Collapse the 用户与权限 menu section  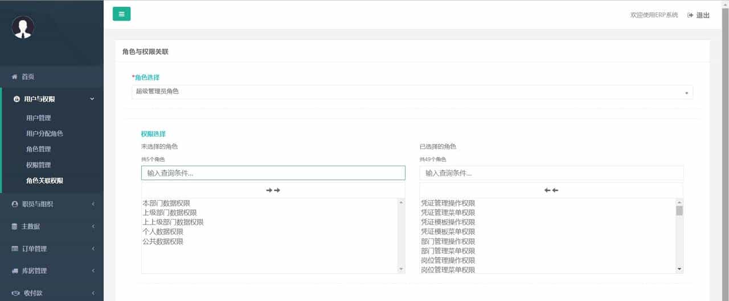point(52,99)
